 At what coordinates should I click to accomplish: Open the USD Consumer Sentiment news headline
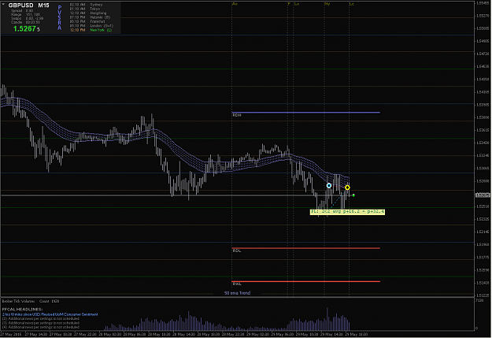(x=50, y=314)
